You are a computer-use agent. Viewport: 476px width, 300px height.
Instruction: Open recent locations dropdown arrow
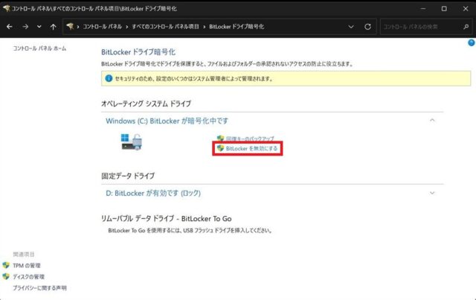(39, 27)
